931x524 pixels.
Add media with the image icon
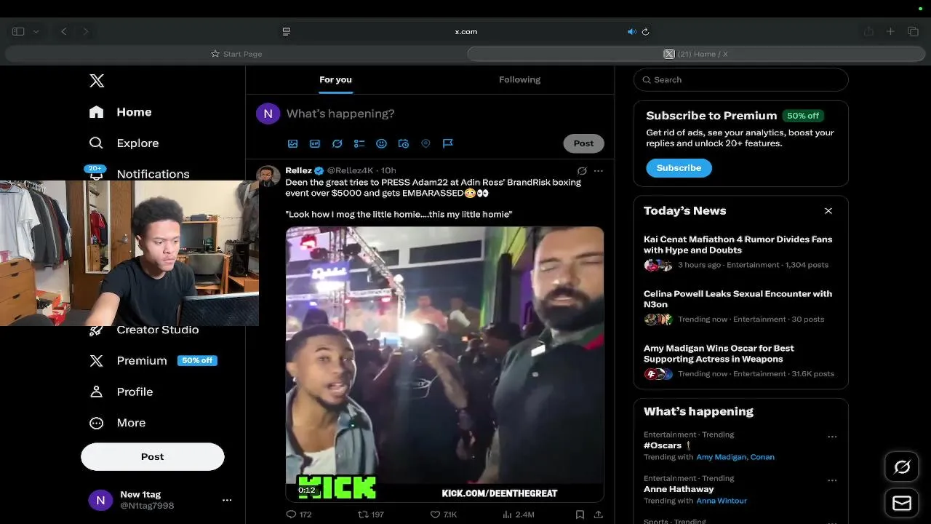292,143
